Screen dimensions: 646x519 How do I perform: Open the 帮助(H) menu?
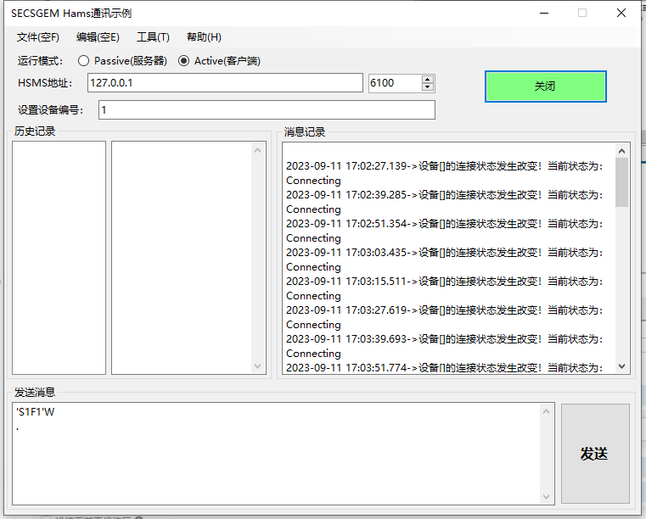(204, 37)
